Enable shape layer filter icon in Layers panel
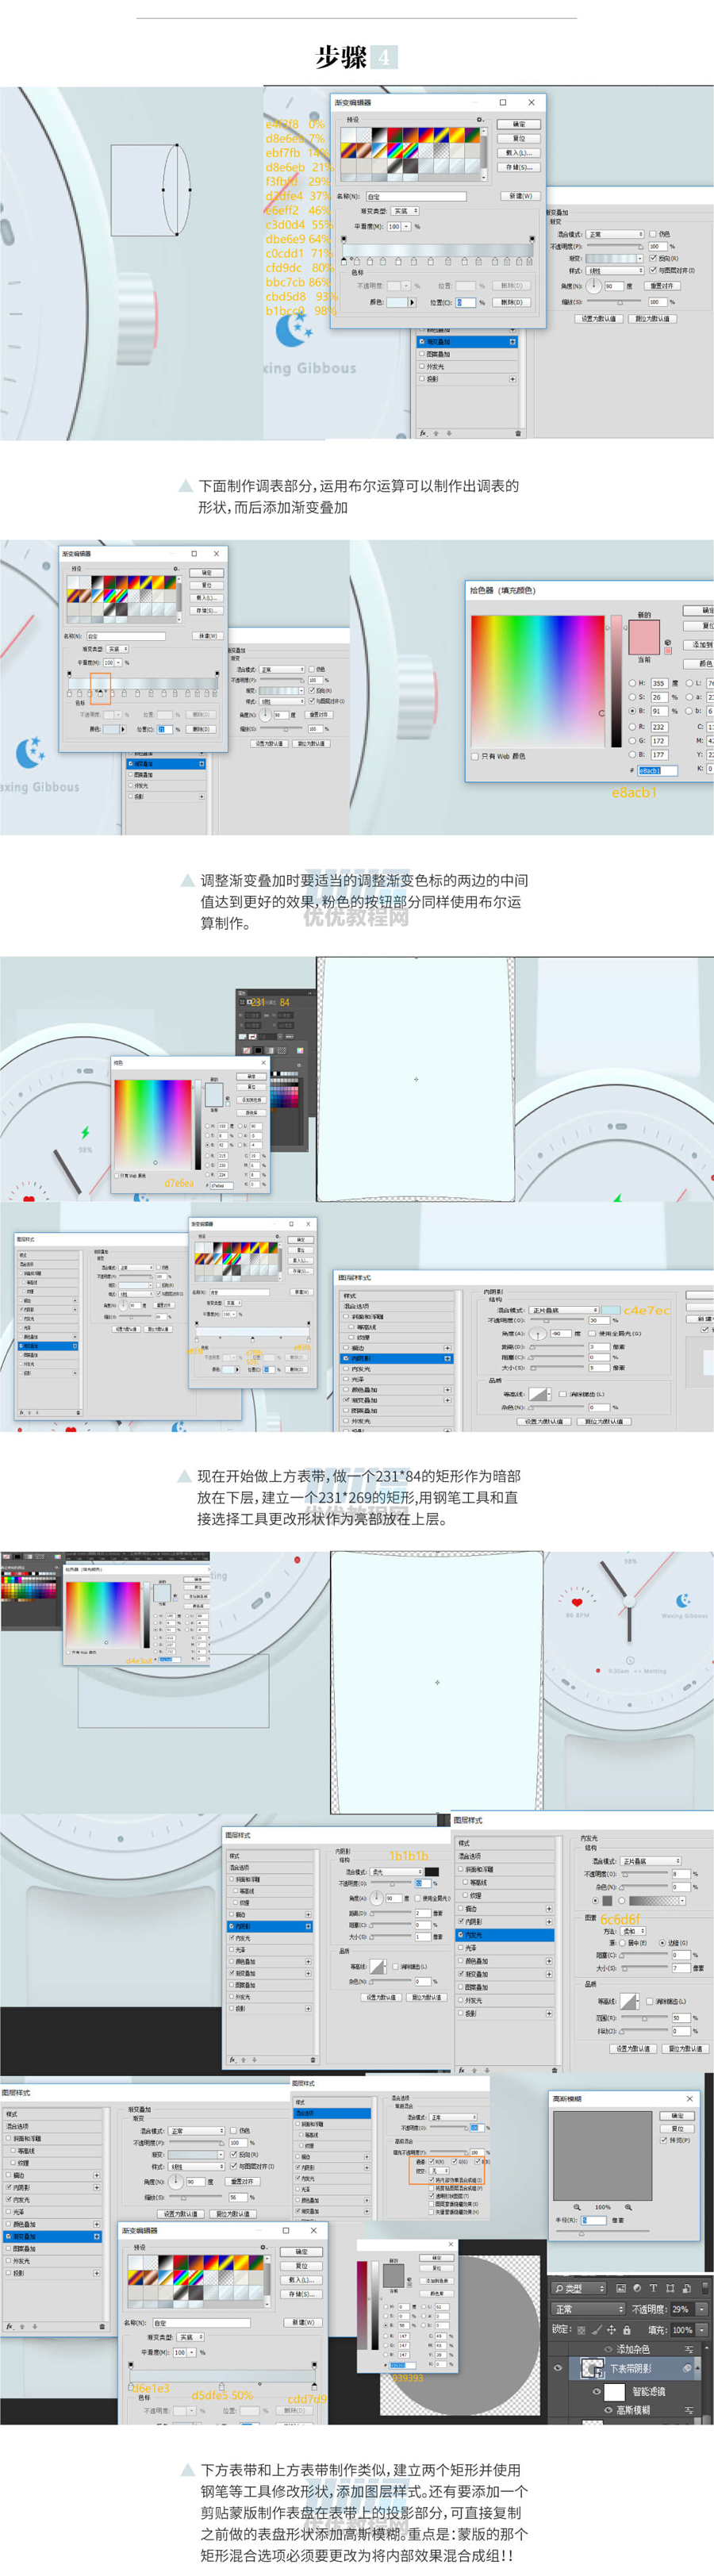 coord(670,2288)
